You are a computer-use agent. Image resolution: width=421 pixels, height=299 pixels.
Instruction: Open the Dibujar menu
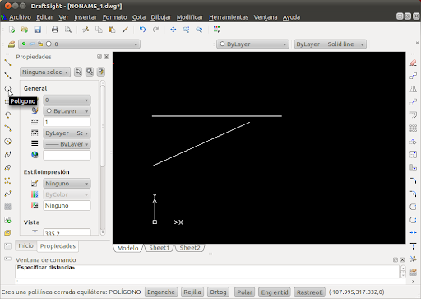[161, 17]
